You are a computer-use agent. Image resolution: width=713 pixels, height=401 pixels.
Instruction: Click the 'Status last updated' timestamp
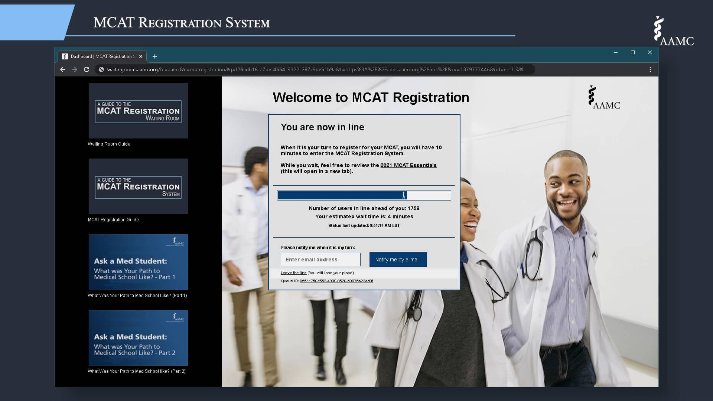(x=364, y=225)
